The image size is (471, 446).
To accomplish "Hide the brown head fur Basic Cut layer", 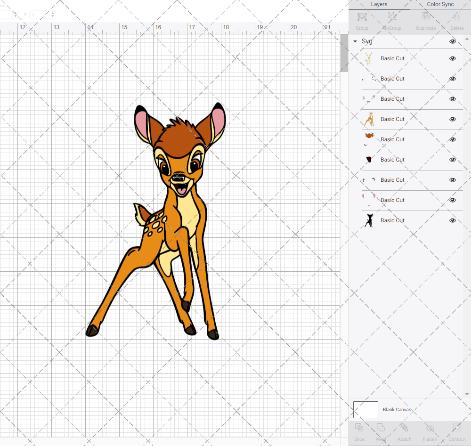I will 453,139.
